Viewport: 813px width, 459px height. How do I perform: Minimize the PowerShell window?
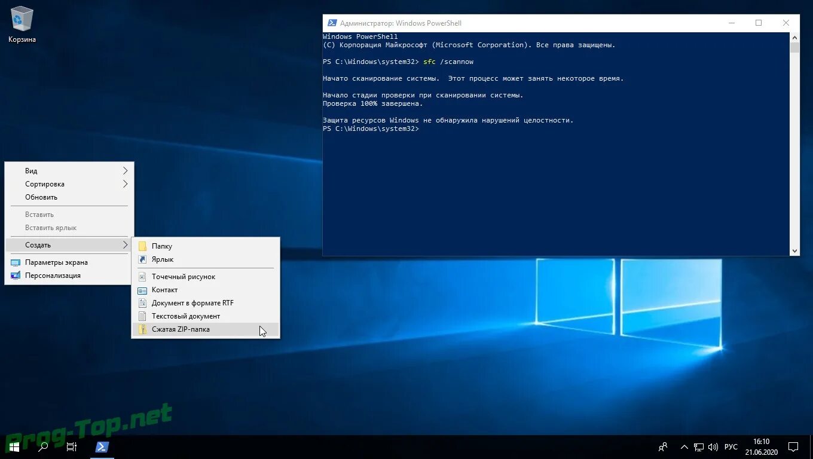pos(732,23)
